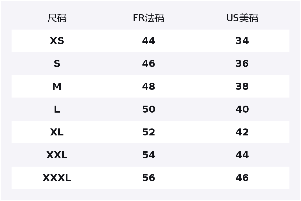
Task: Click FR value 56 for XXXL
Action: (x=149, y=178)
